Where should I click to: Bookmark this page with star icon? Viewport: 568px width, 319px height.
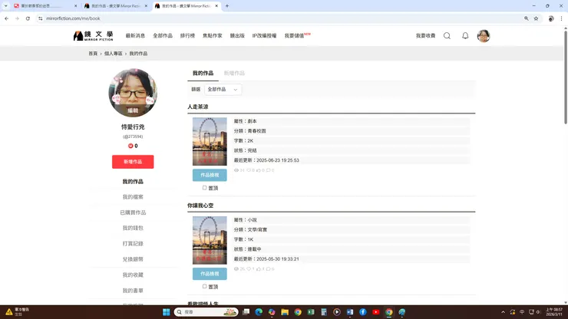pos(536,18)
